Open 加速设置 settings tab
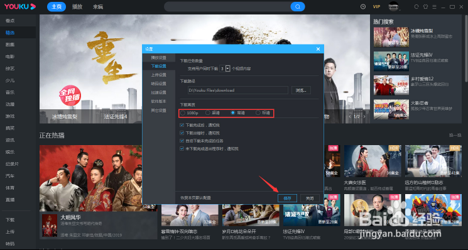Viewport: 468px width, 250px height. (158, 92)
